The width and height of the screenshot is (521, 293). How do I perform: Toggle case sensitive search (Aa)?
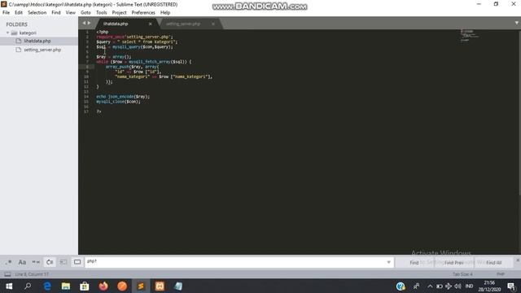pos(22,262)
